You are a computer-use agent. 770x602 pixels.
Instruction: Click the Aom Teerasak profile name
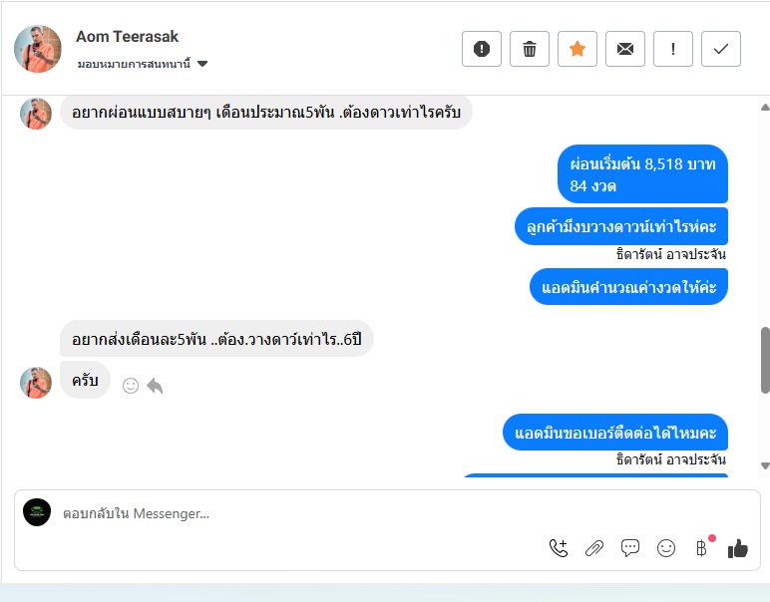tap(127, 37)
